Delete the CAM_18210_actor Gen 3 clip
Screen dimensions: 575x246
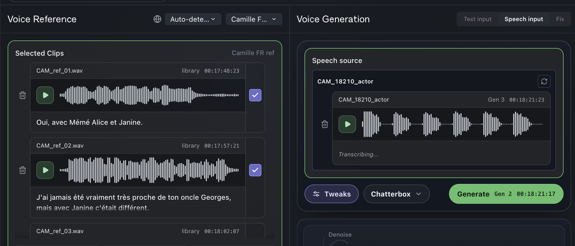(x=325, y=124)
